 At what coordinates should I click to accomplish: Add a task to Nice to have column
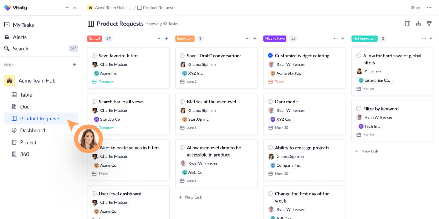pos(343,39)
